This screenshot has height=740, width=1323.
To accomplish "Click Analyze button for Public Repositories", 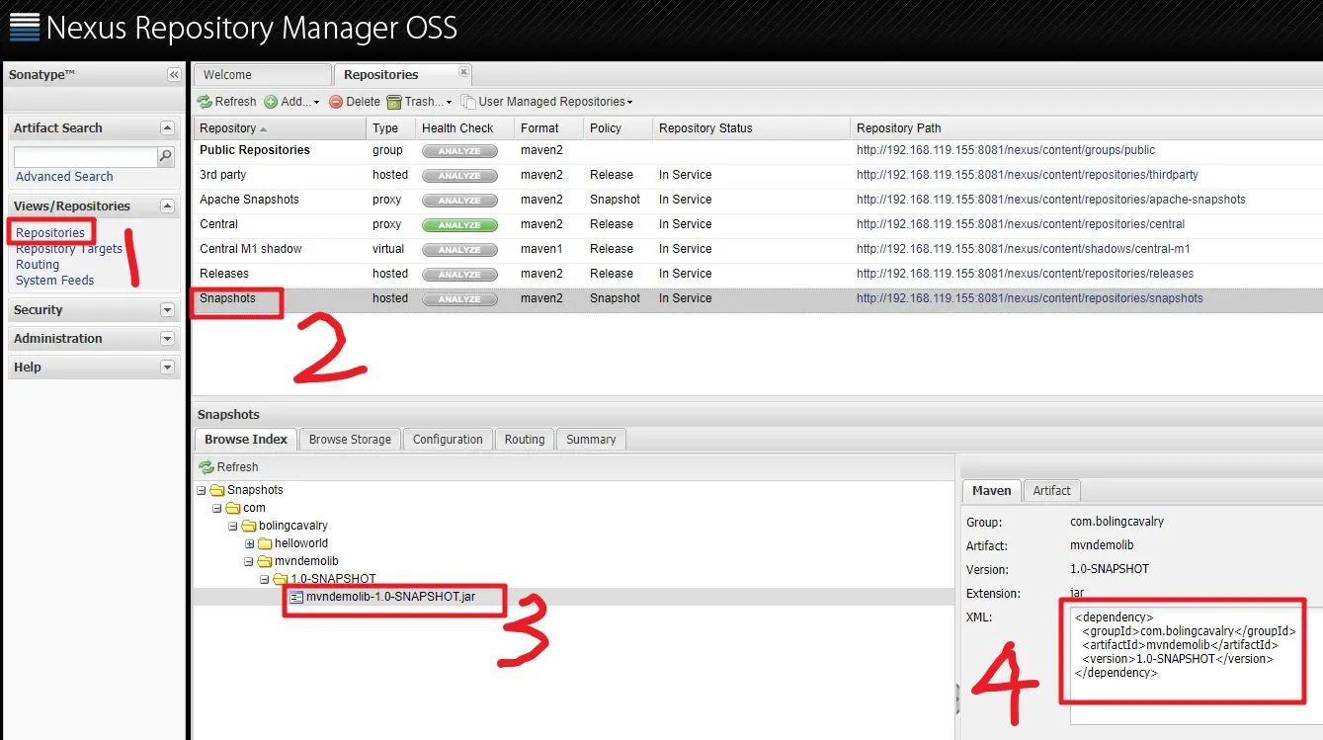I will point(459,151).
